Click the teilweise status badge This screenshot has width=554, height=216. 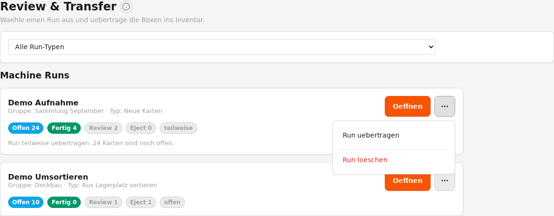coord(178,128)
